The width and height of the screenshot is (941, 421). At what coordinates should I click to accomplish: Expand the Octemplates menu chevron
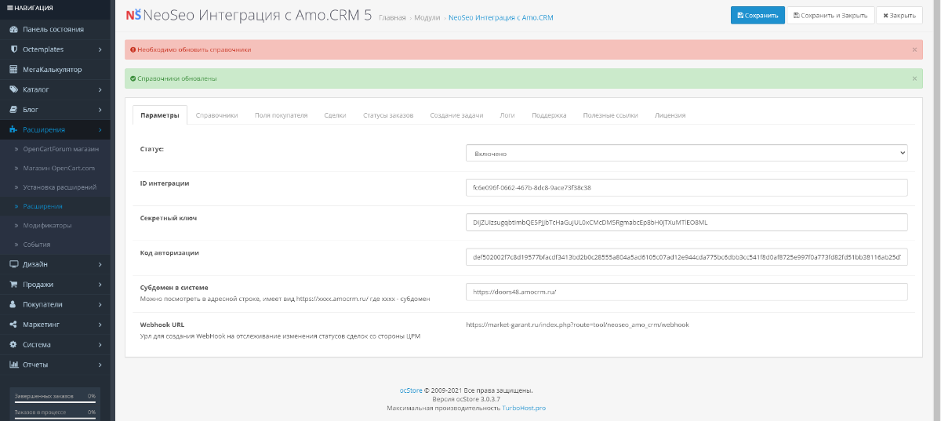tap(100, 49)
